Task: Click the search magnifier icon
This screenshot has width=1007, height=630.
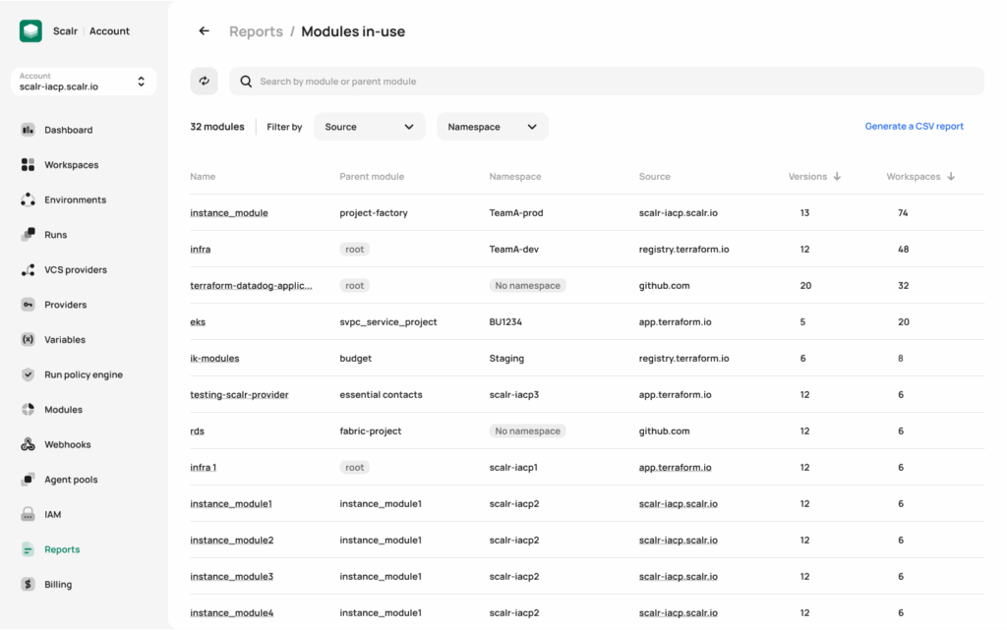Action: click(x=246, y=82)
